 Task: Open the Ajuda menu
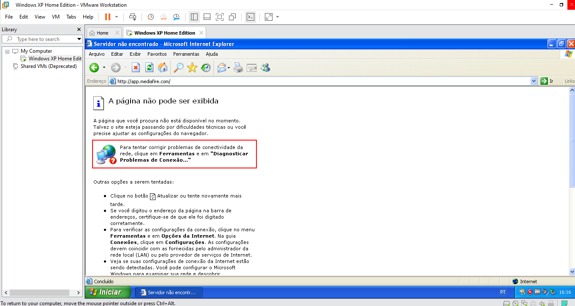click(x=212, y=54)
